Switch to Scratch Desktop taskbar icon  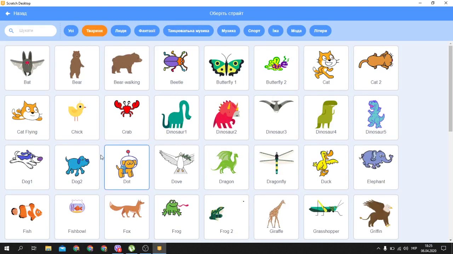point(159,248)
